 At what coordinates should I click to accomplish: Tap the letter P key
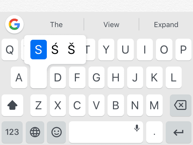click(183, 50)
